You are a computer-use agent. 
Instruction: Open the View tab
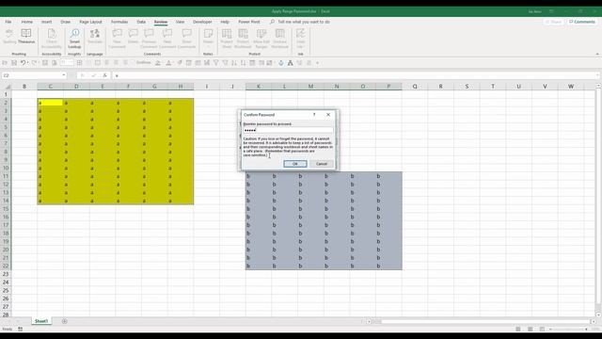click(180, 22)
